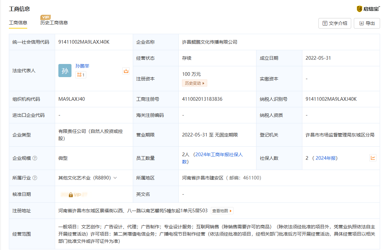384x250 pixels.
Task: Click the 员工数量 label
Action: pyautogui.click(x=146, y=158)
